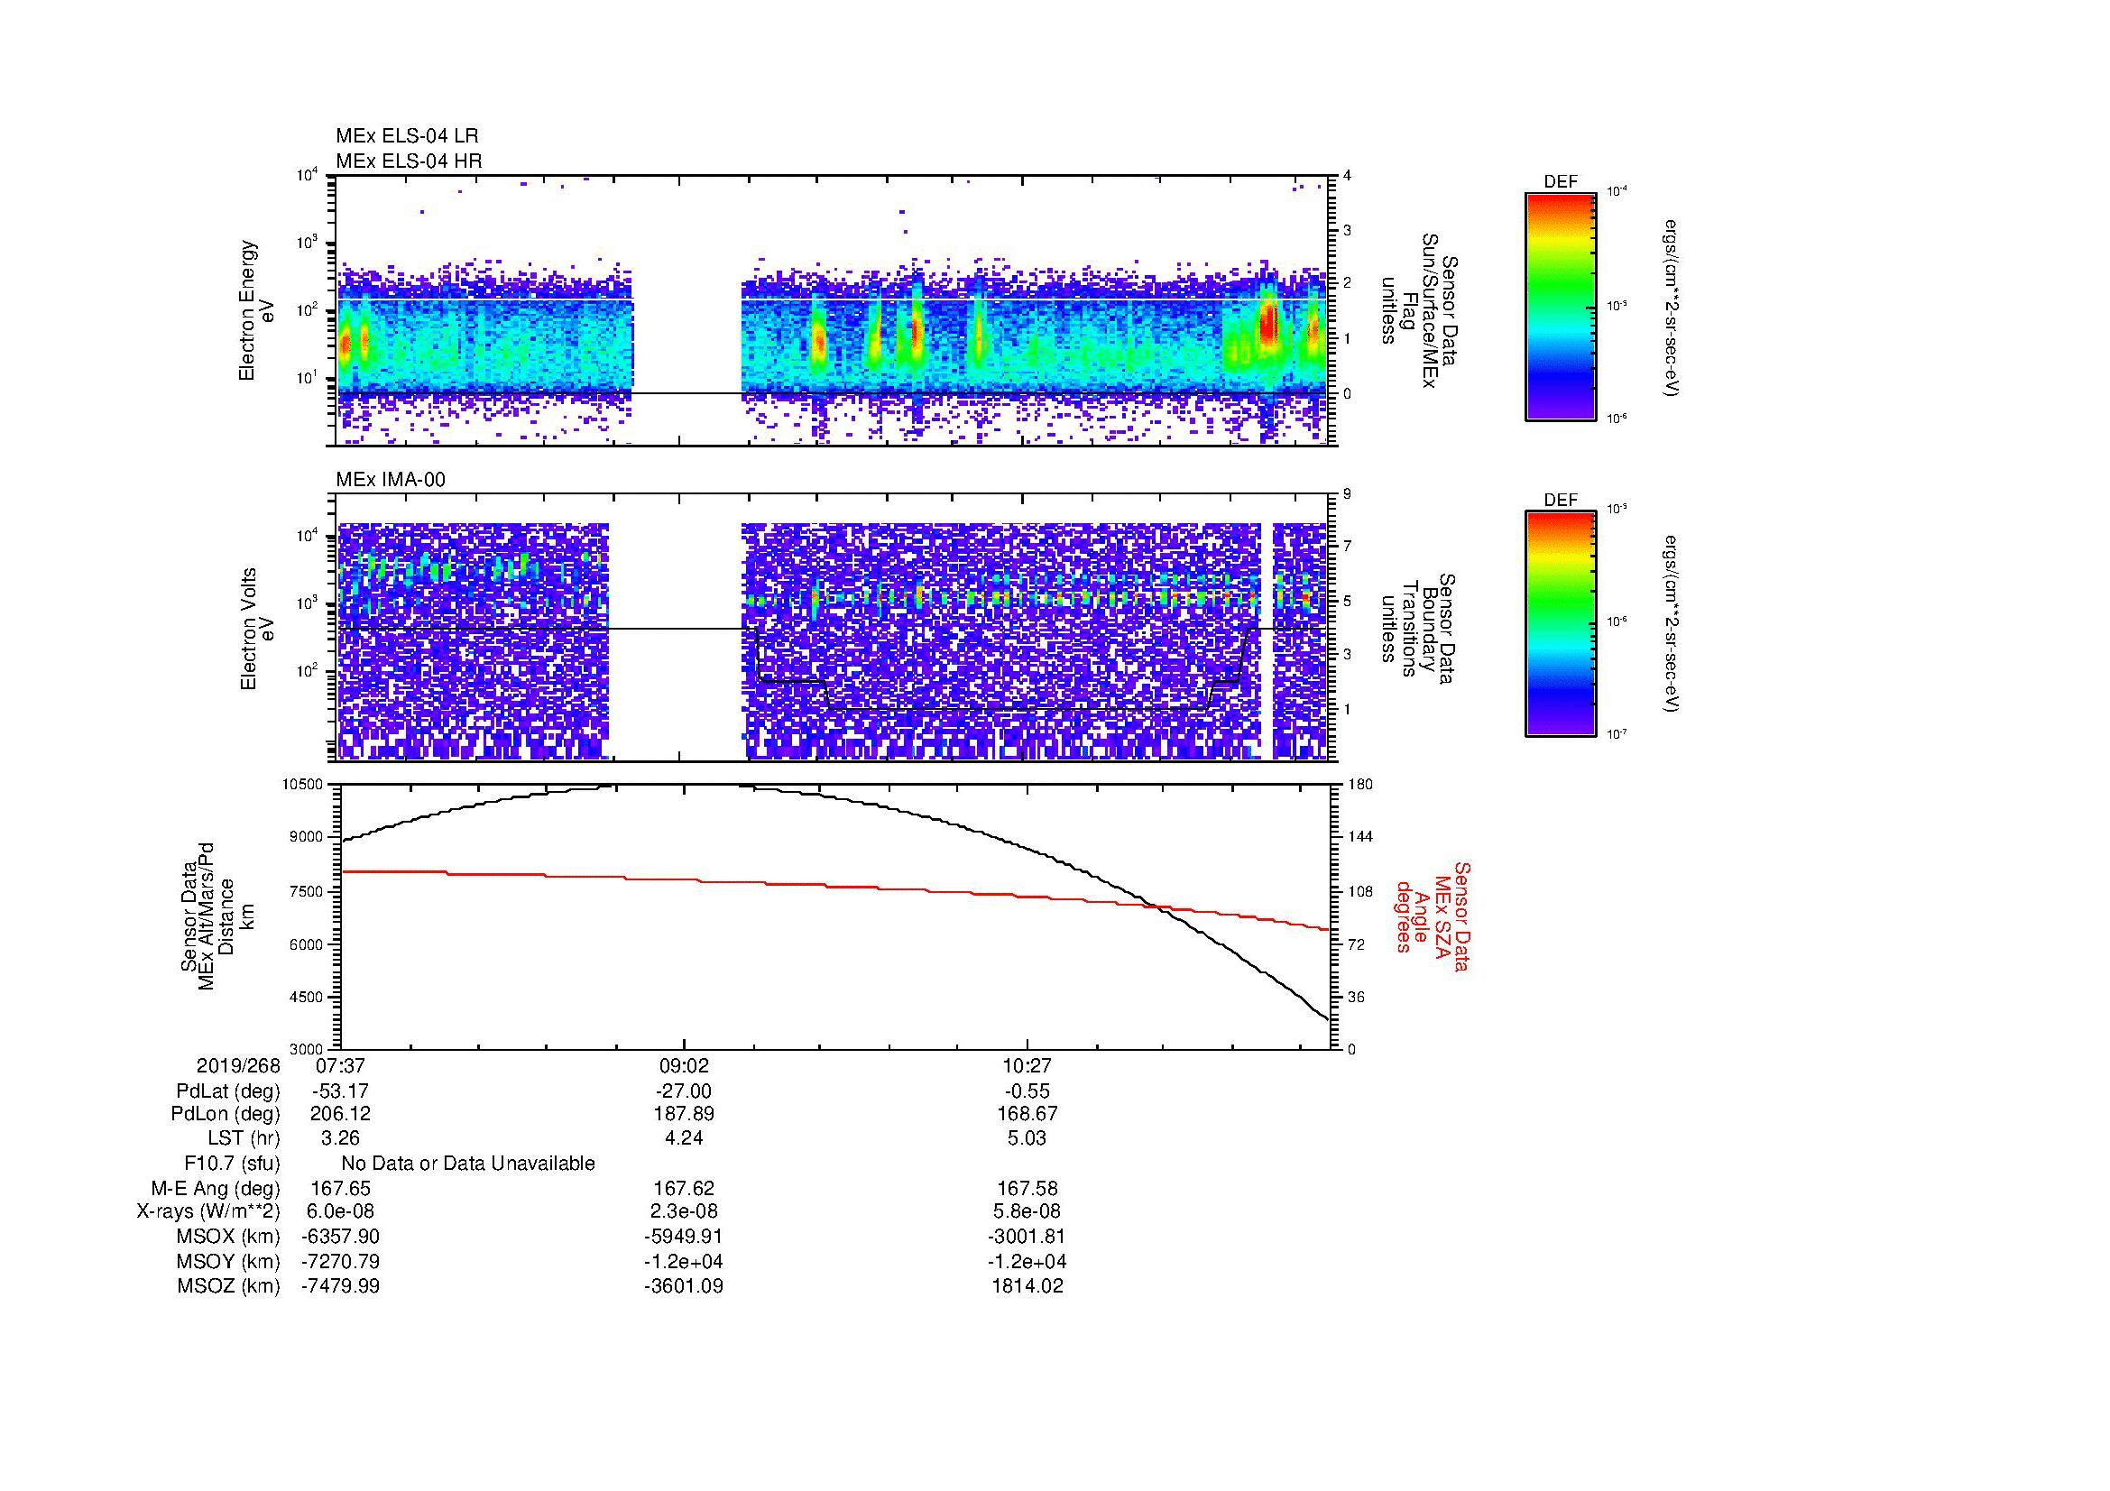The height and width of the screenshot is (1491, 2110).
Task: Click the MSOX value '-5949.91'
Action: pyautogui.click(x=684, y=1238)
